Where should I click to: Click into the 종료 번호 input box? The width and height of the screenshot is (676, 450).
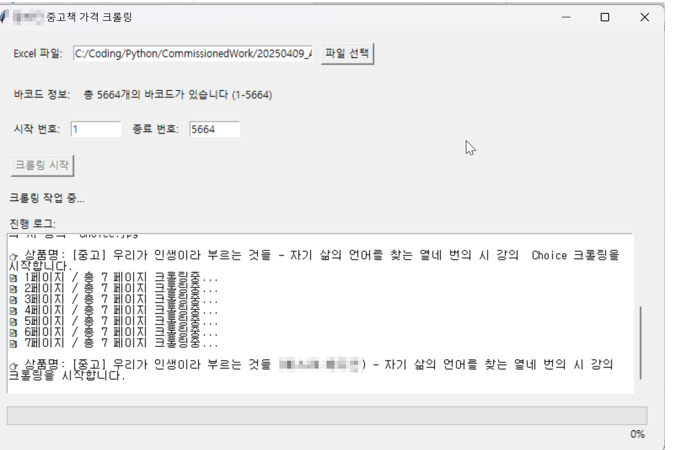pos(214,129)
